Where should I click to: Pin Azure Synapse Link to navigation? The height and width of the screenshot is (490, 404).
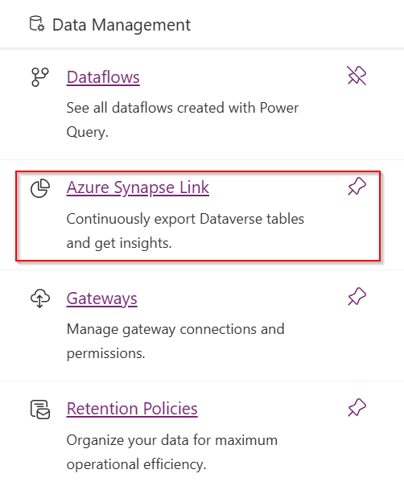[x=357, y=186]
